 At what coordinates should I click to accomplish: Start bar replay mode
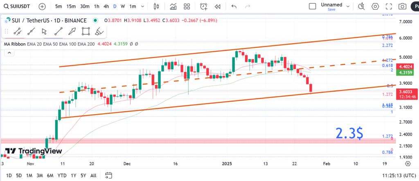[x=217, y=7]
